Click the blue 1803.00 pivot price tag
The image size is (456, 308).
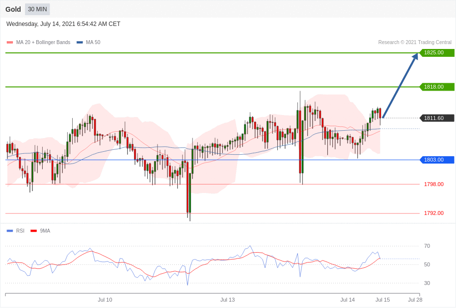point(437,160)
